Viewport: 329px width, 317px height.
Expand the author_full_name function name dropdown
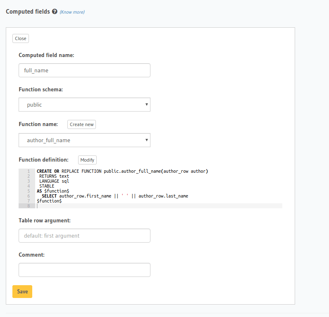[84, 140]
